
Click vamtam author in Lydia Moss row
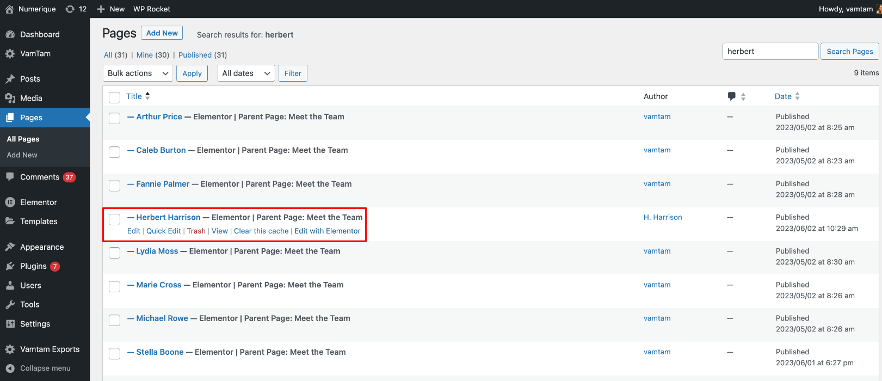click(x=657, y=251)
